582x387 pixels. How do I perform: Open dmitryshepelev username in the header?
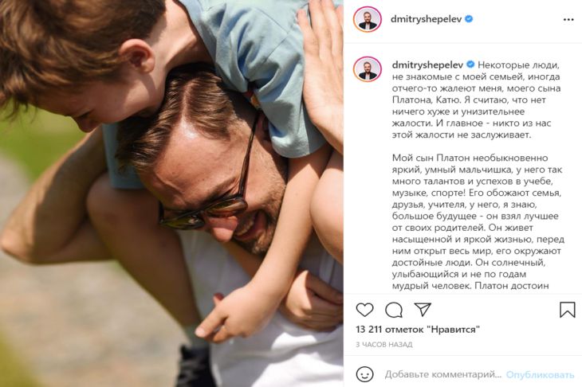pyautogui.click(x=426, y=19)
